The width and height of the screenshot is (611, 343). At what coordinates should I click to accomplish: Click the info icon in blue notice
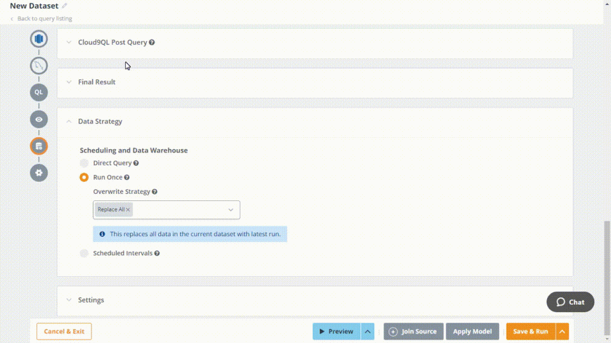pyautogui.click(x=102, y=234)
